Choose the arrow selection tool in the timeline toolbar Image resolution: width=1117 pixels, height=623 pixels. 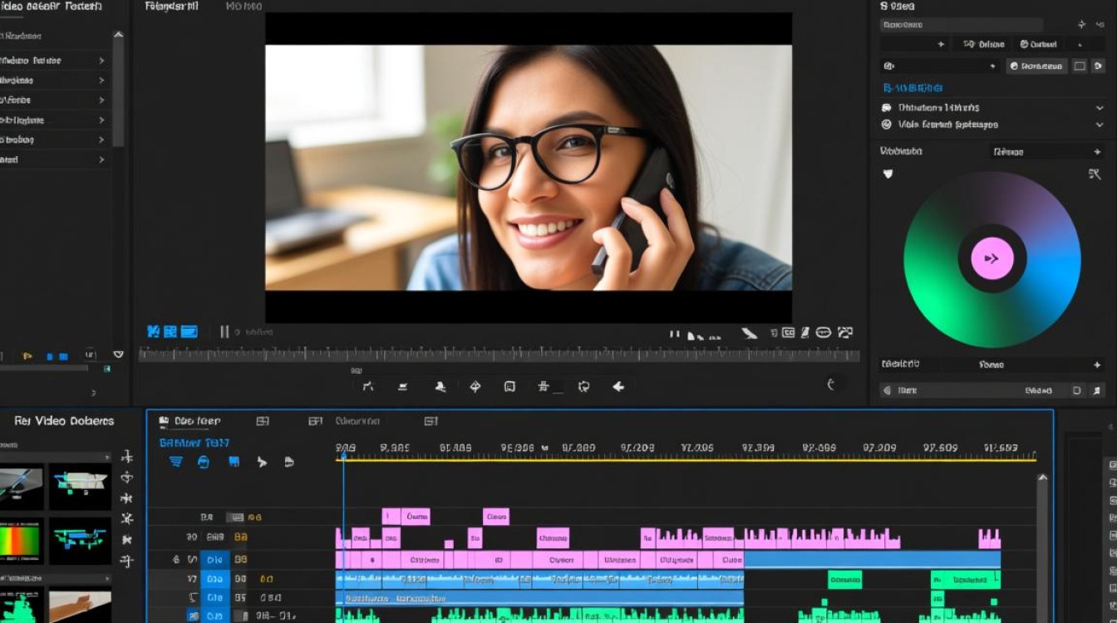pos(262,462)
